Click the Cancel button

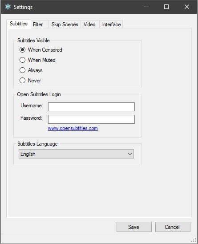click(x=173, y=227)
